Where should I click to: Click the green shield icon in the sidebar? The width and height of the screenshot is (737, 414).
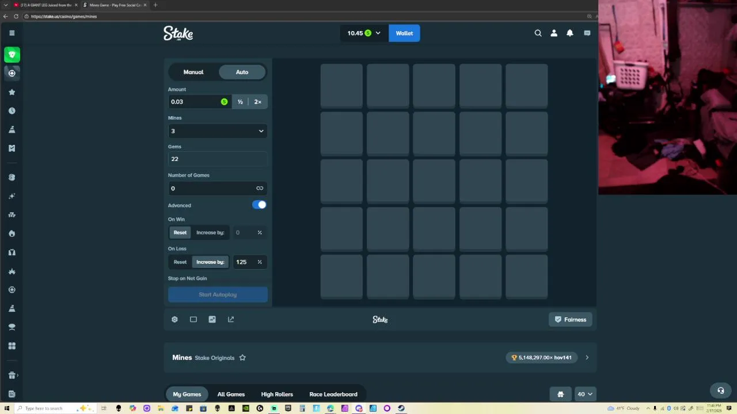(12, 55)
